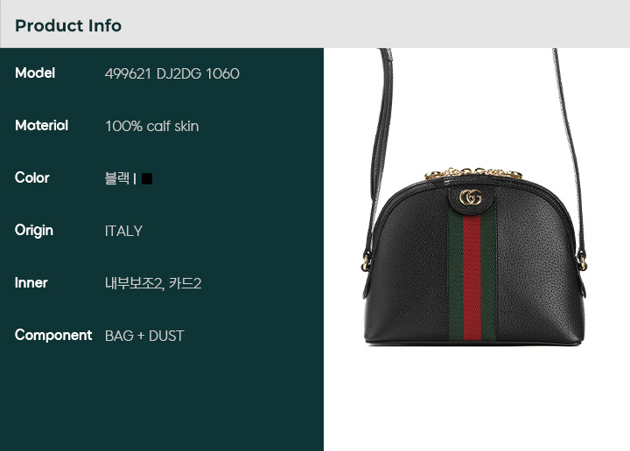Click the Model label

(x=35, y=73)
